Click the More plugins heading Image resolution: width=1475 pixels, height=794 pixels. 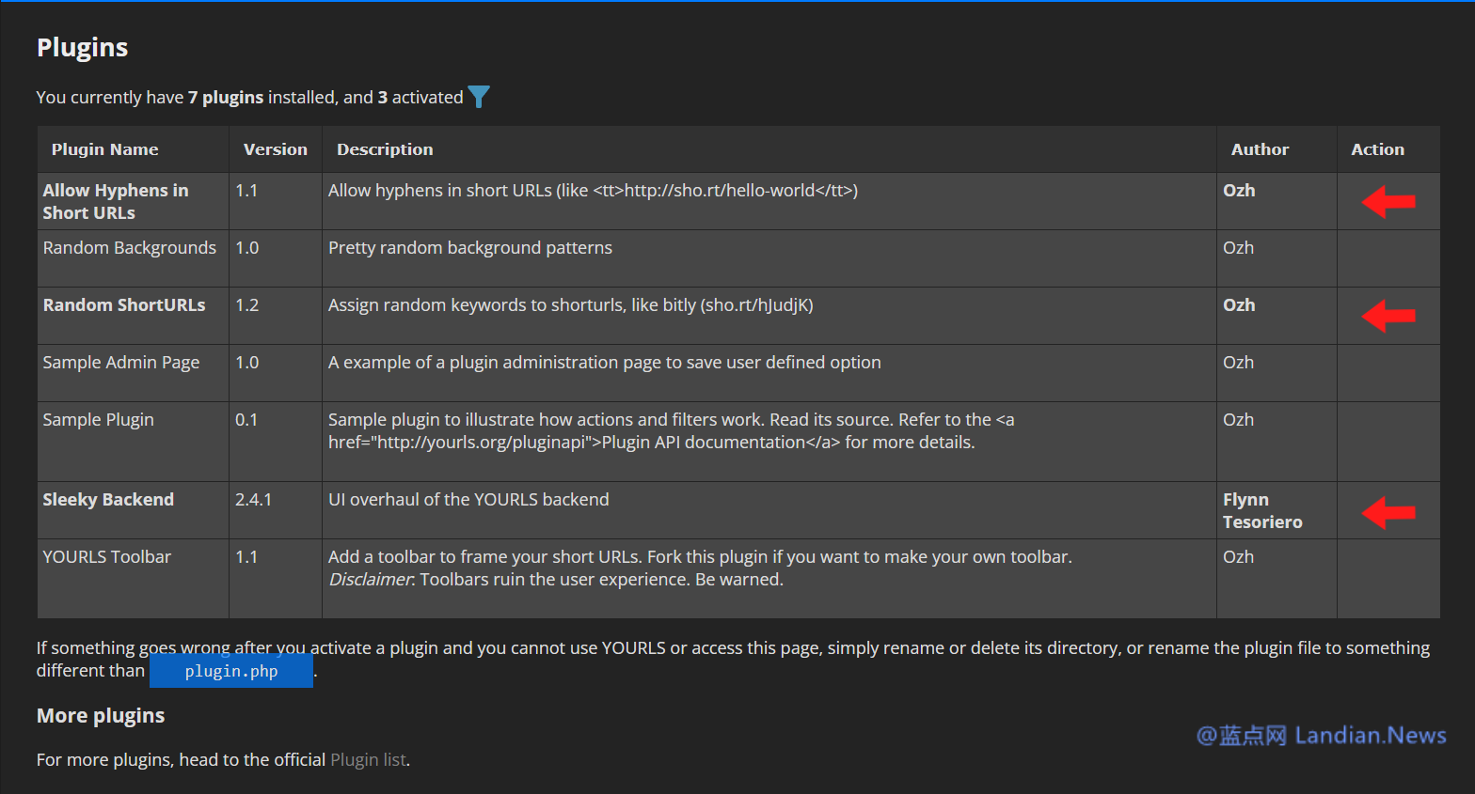101,715
